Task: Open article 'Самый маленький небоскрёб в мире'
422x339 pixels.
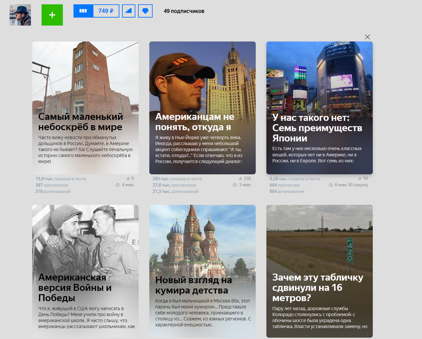Action: 80,122
